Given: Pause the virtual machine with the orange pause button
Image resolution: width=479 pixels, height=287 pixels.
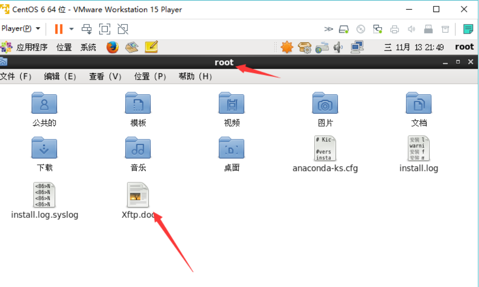Looking at the screenshot, I should 58,29.
